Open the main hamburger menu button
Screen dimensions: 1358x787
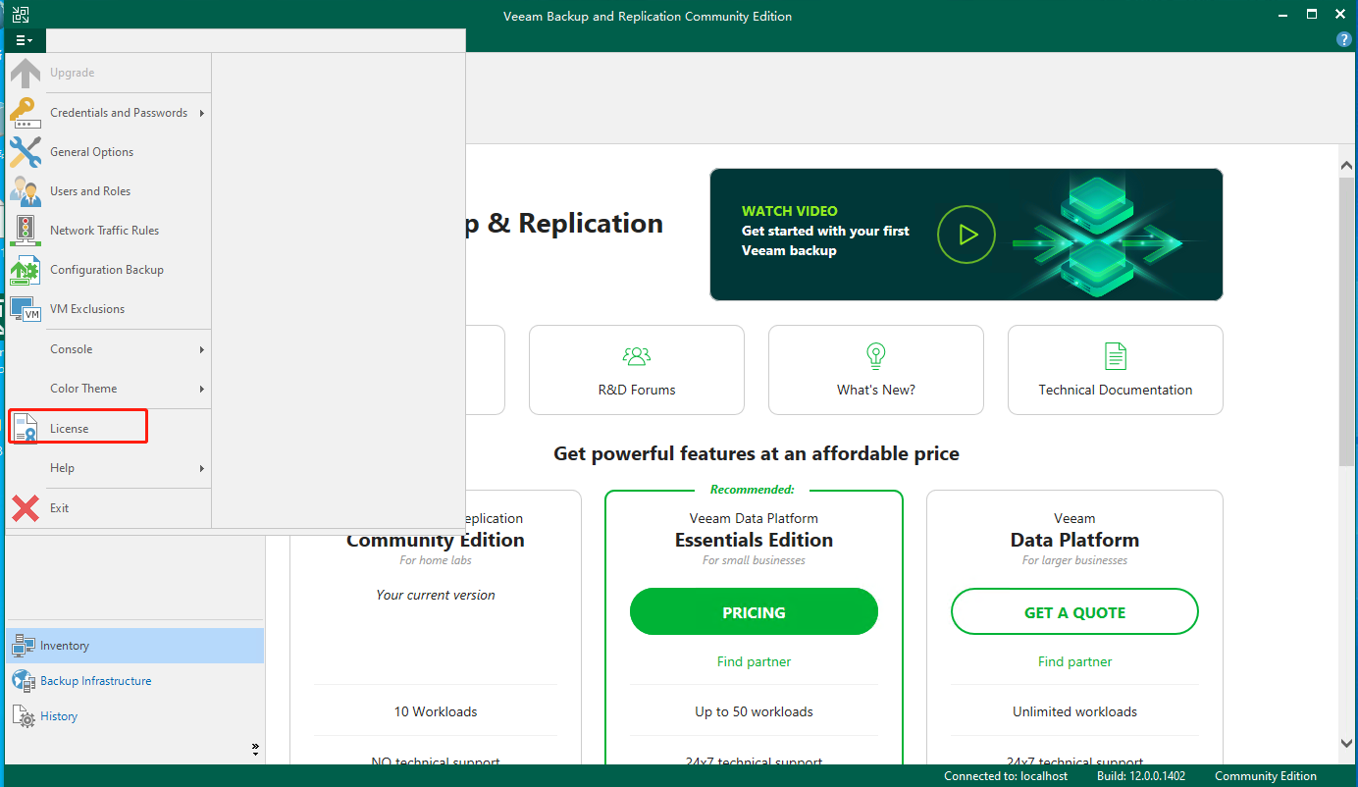tap(25, 40)
